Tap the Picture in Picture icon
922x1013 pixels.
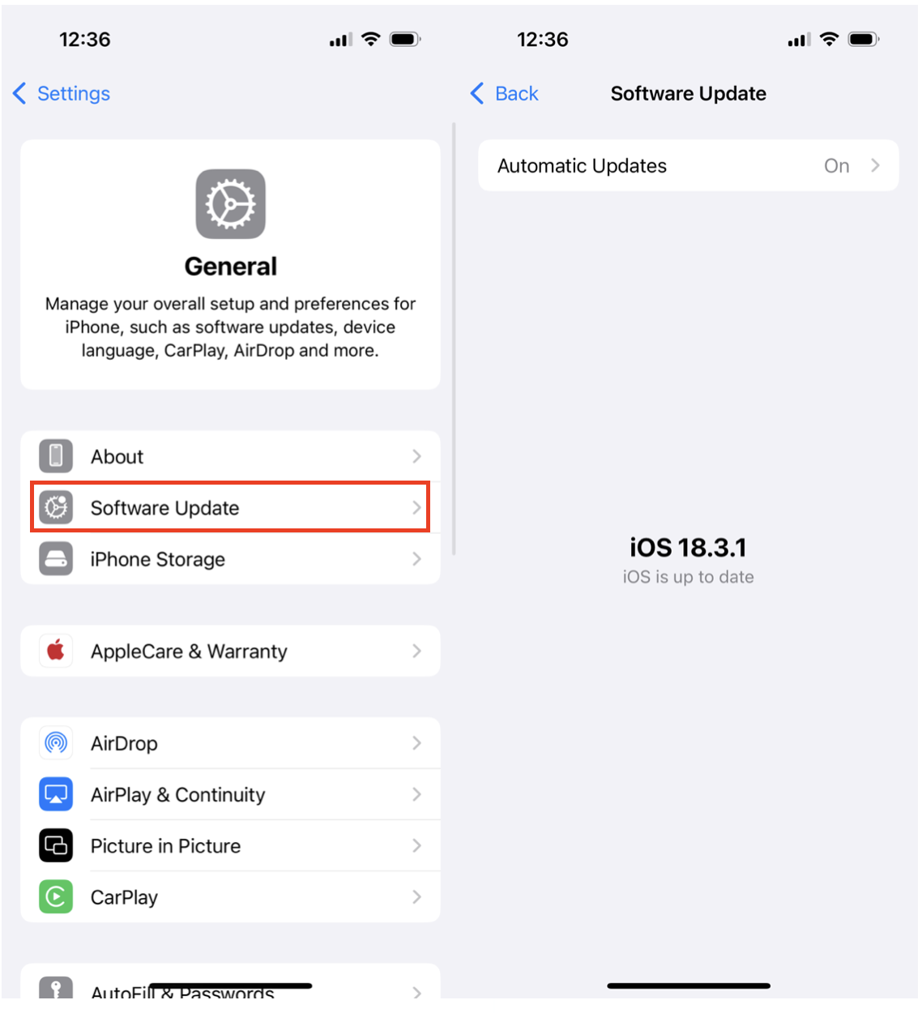[56, 846]
